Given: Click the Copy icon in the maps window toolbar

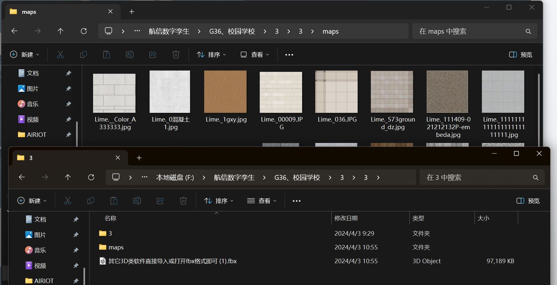Looking at the screenshot, I should [83, 54].
